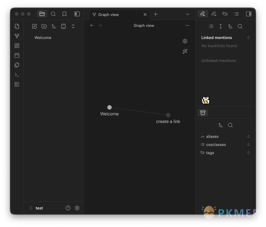Click the lucky cat pixel icon
The height and width of the screenshot is (227, 266).
pos(206,100)
